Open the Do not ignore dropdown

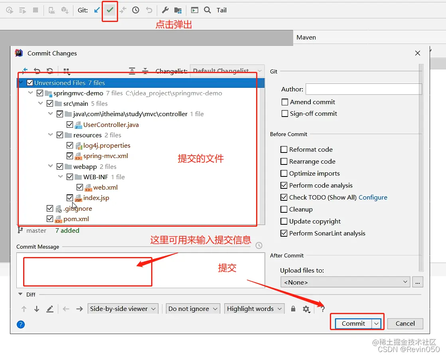[x=193, y=309]
